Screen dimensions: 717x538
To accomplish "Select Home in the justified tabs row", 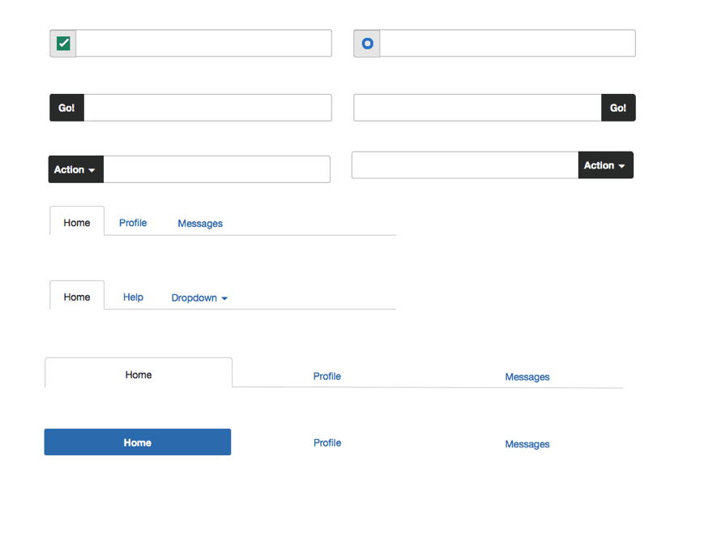I will (x=139, y=374).
